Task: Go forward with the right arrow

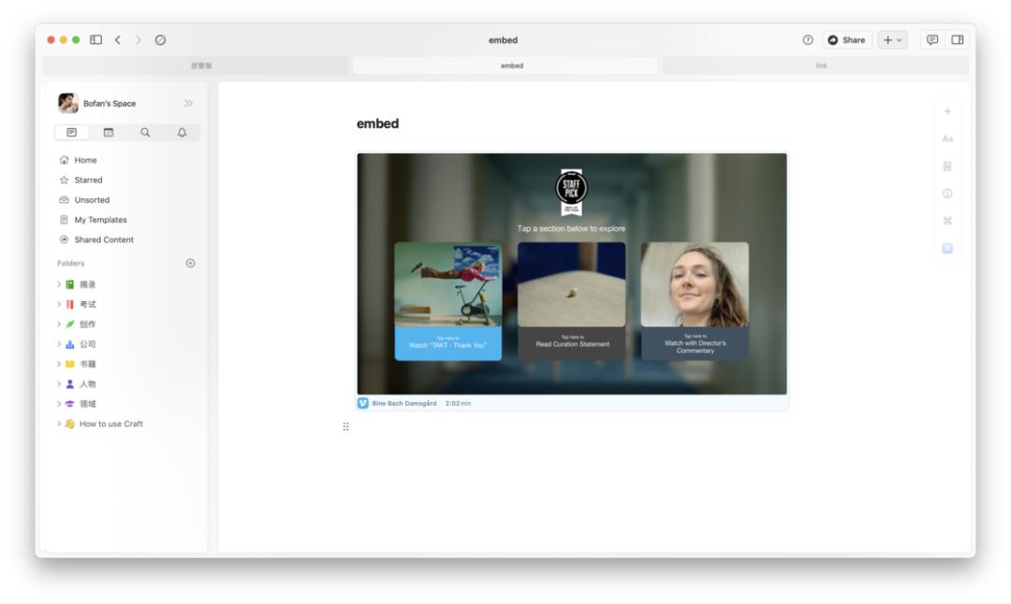Action: (138, 40)
